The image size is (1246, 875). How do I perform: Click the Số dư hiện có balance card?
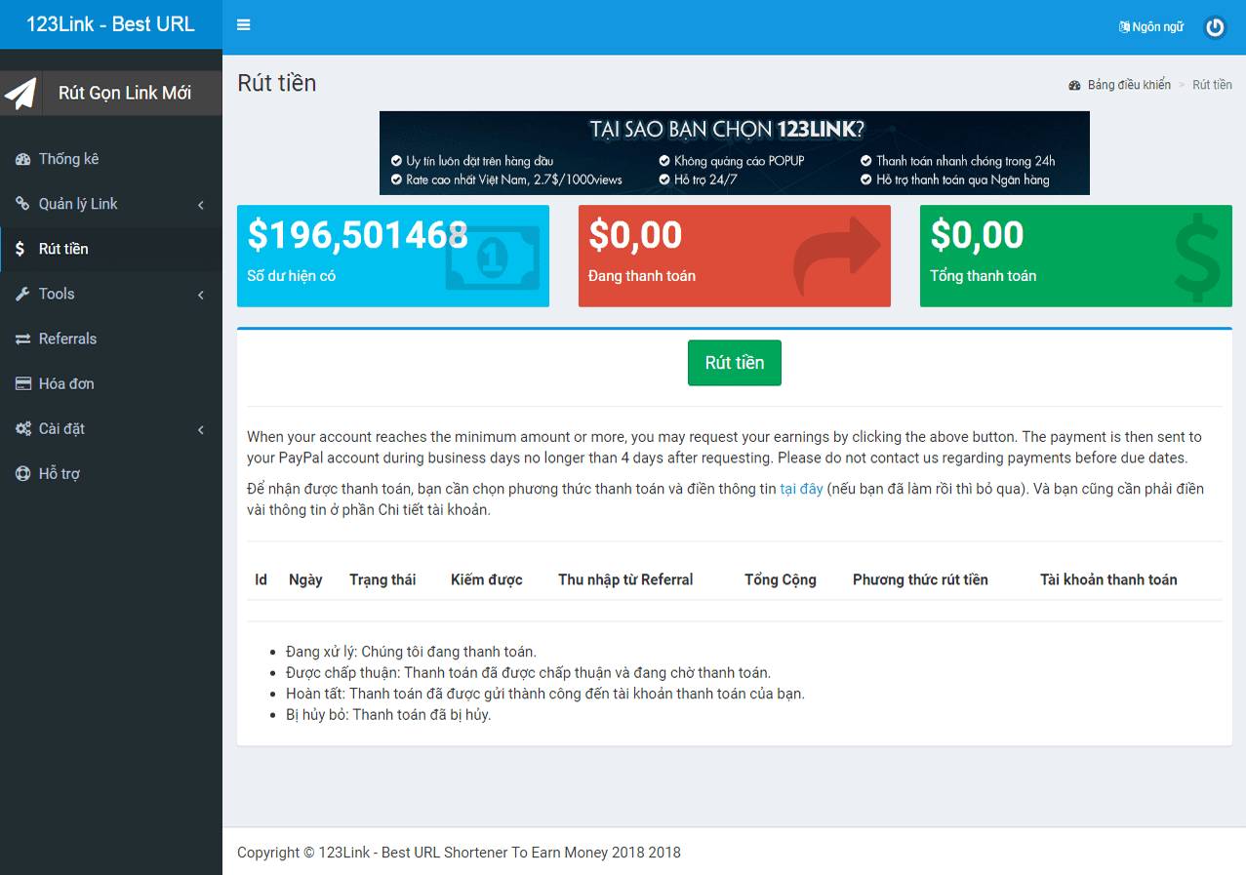tap(393, 256)
